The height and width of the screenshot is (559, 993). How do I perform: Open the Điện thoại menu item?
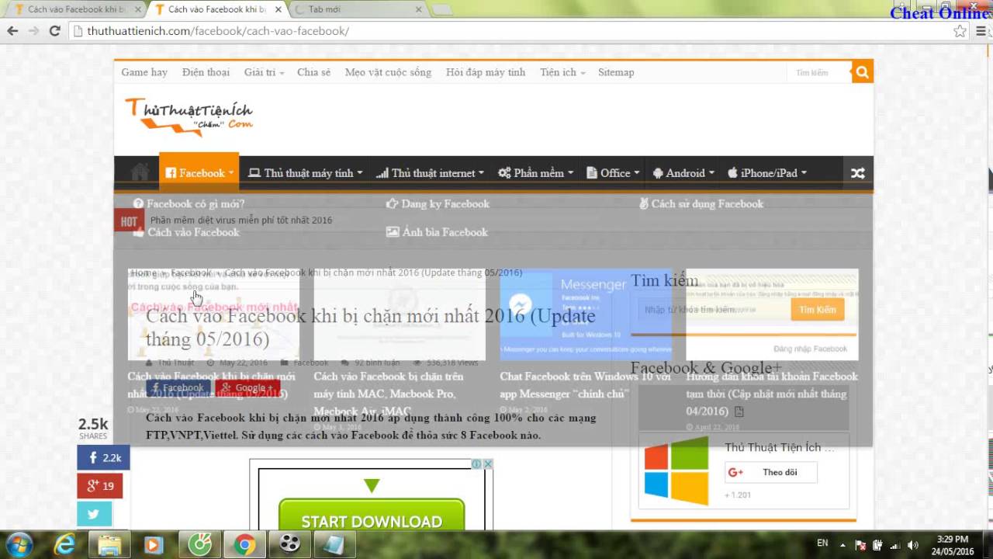(x=206, y=72)
